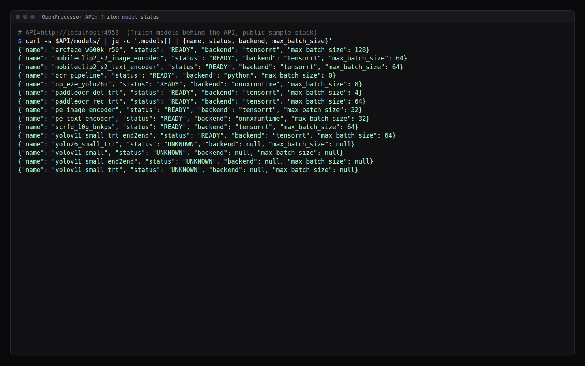Click the curl -s $API/models/ command line

(x=175, y=41)
